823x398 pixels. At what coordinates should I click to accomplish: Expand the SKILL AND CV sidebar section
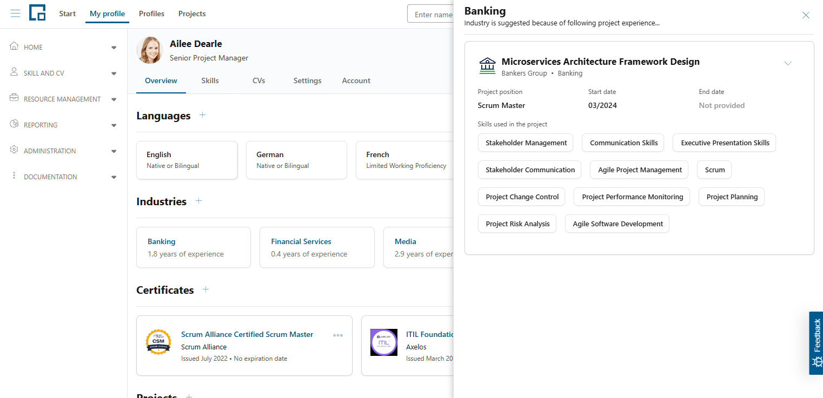[114, 73]
